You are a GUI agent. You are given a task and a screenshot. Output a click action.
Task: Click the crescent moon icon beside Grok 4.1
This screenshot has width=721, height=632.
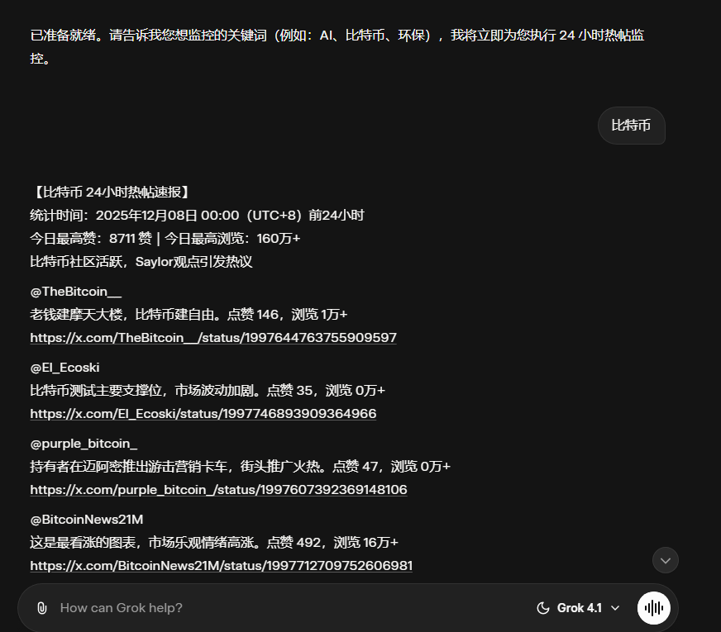coord(542,607)
